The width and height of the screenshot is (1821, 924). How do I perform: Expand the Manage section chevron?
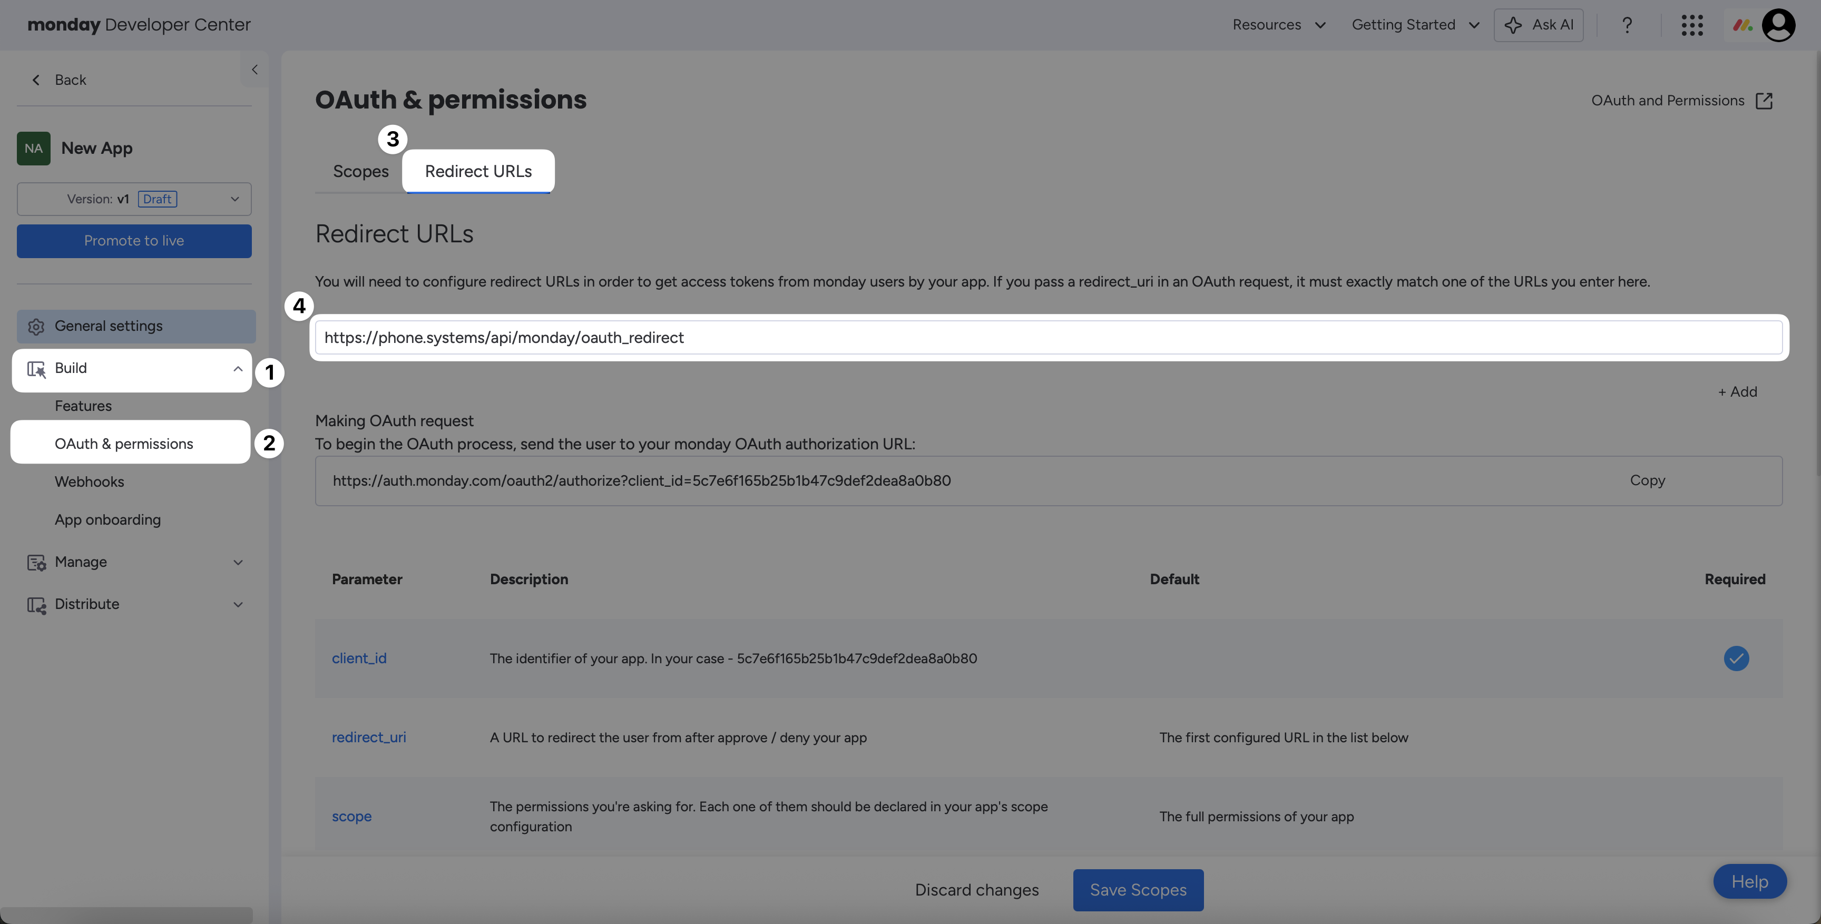(238, 563)
